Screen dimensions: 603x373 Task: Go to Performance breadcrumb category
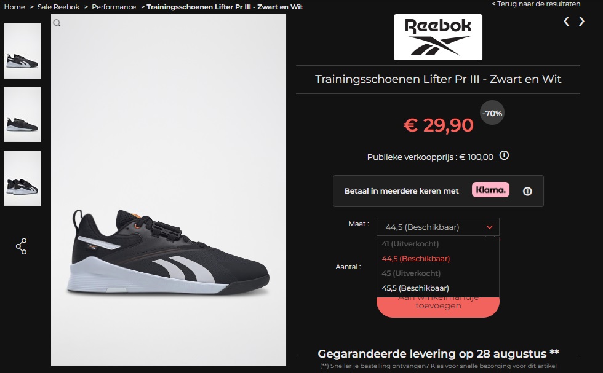tap(114, 7)
